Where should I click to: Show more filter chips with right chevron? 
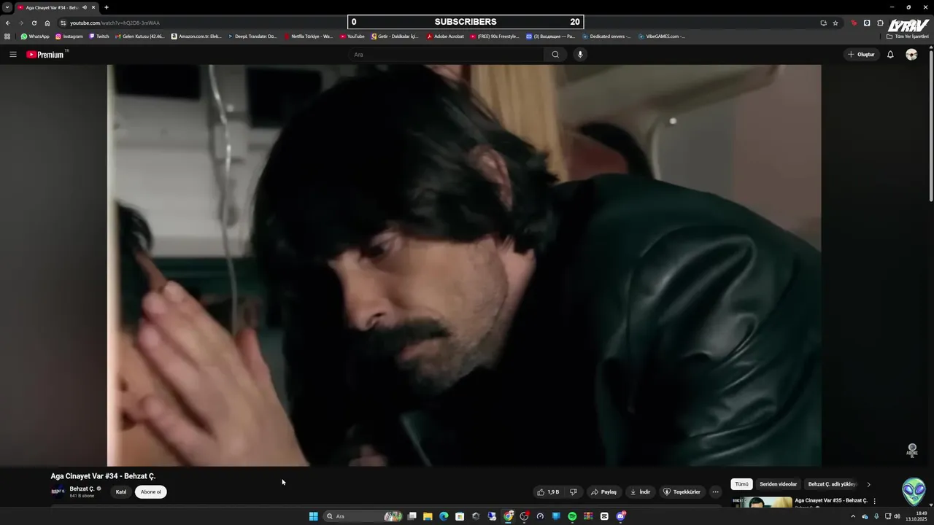coord(868,484)
